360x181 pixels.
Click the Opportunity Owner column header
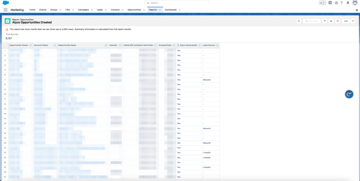click(x=19, y=45)
